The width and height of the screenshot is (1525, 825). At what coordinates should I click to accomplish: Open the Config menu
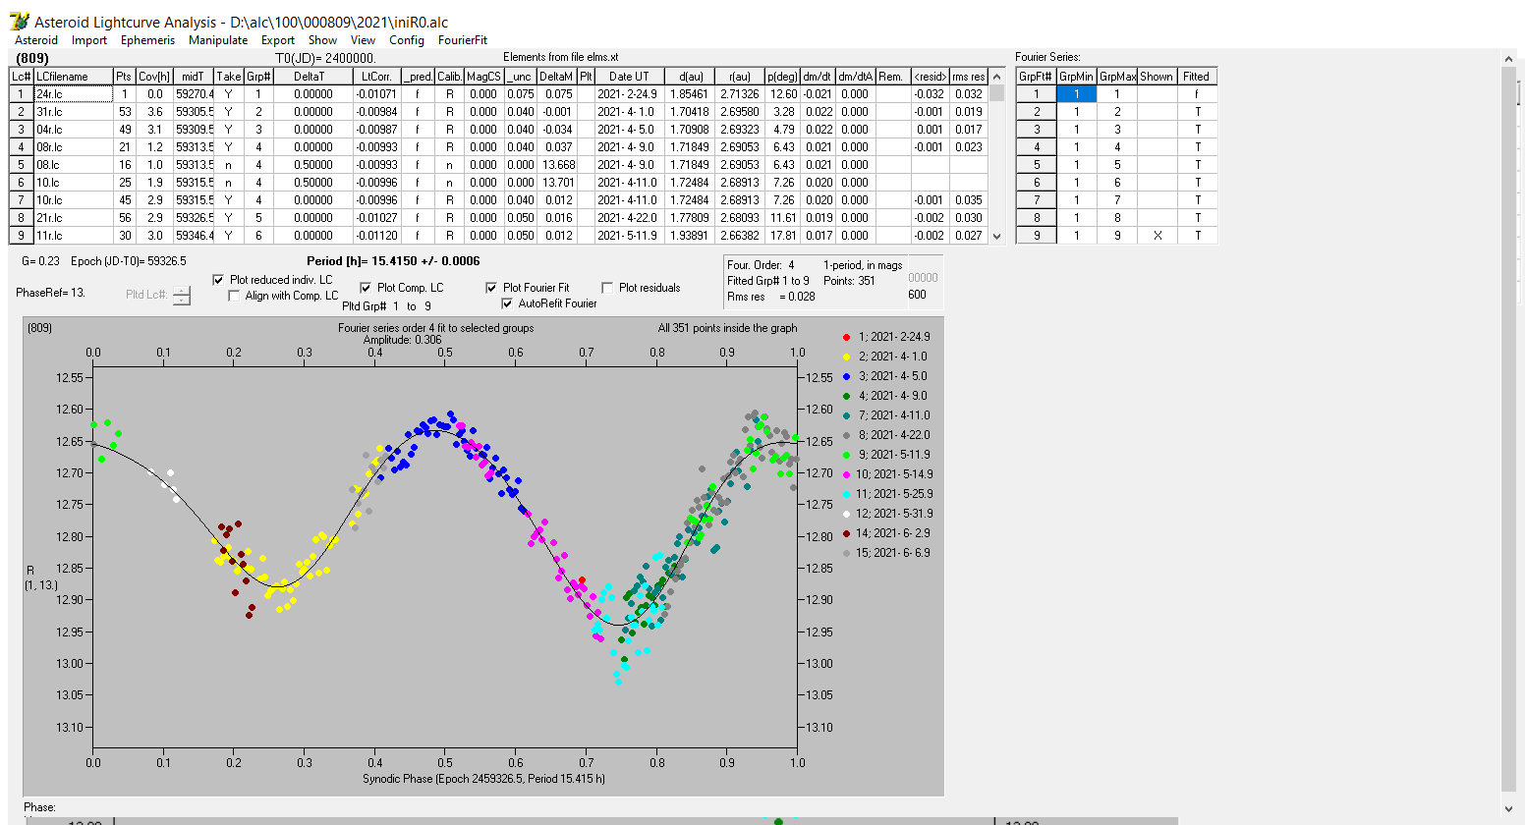pos(407,40)
